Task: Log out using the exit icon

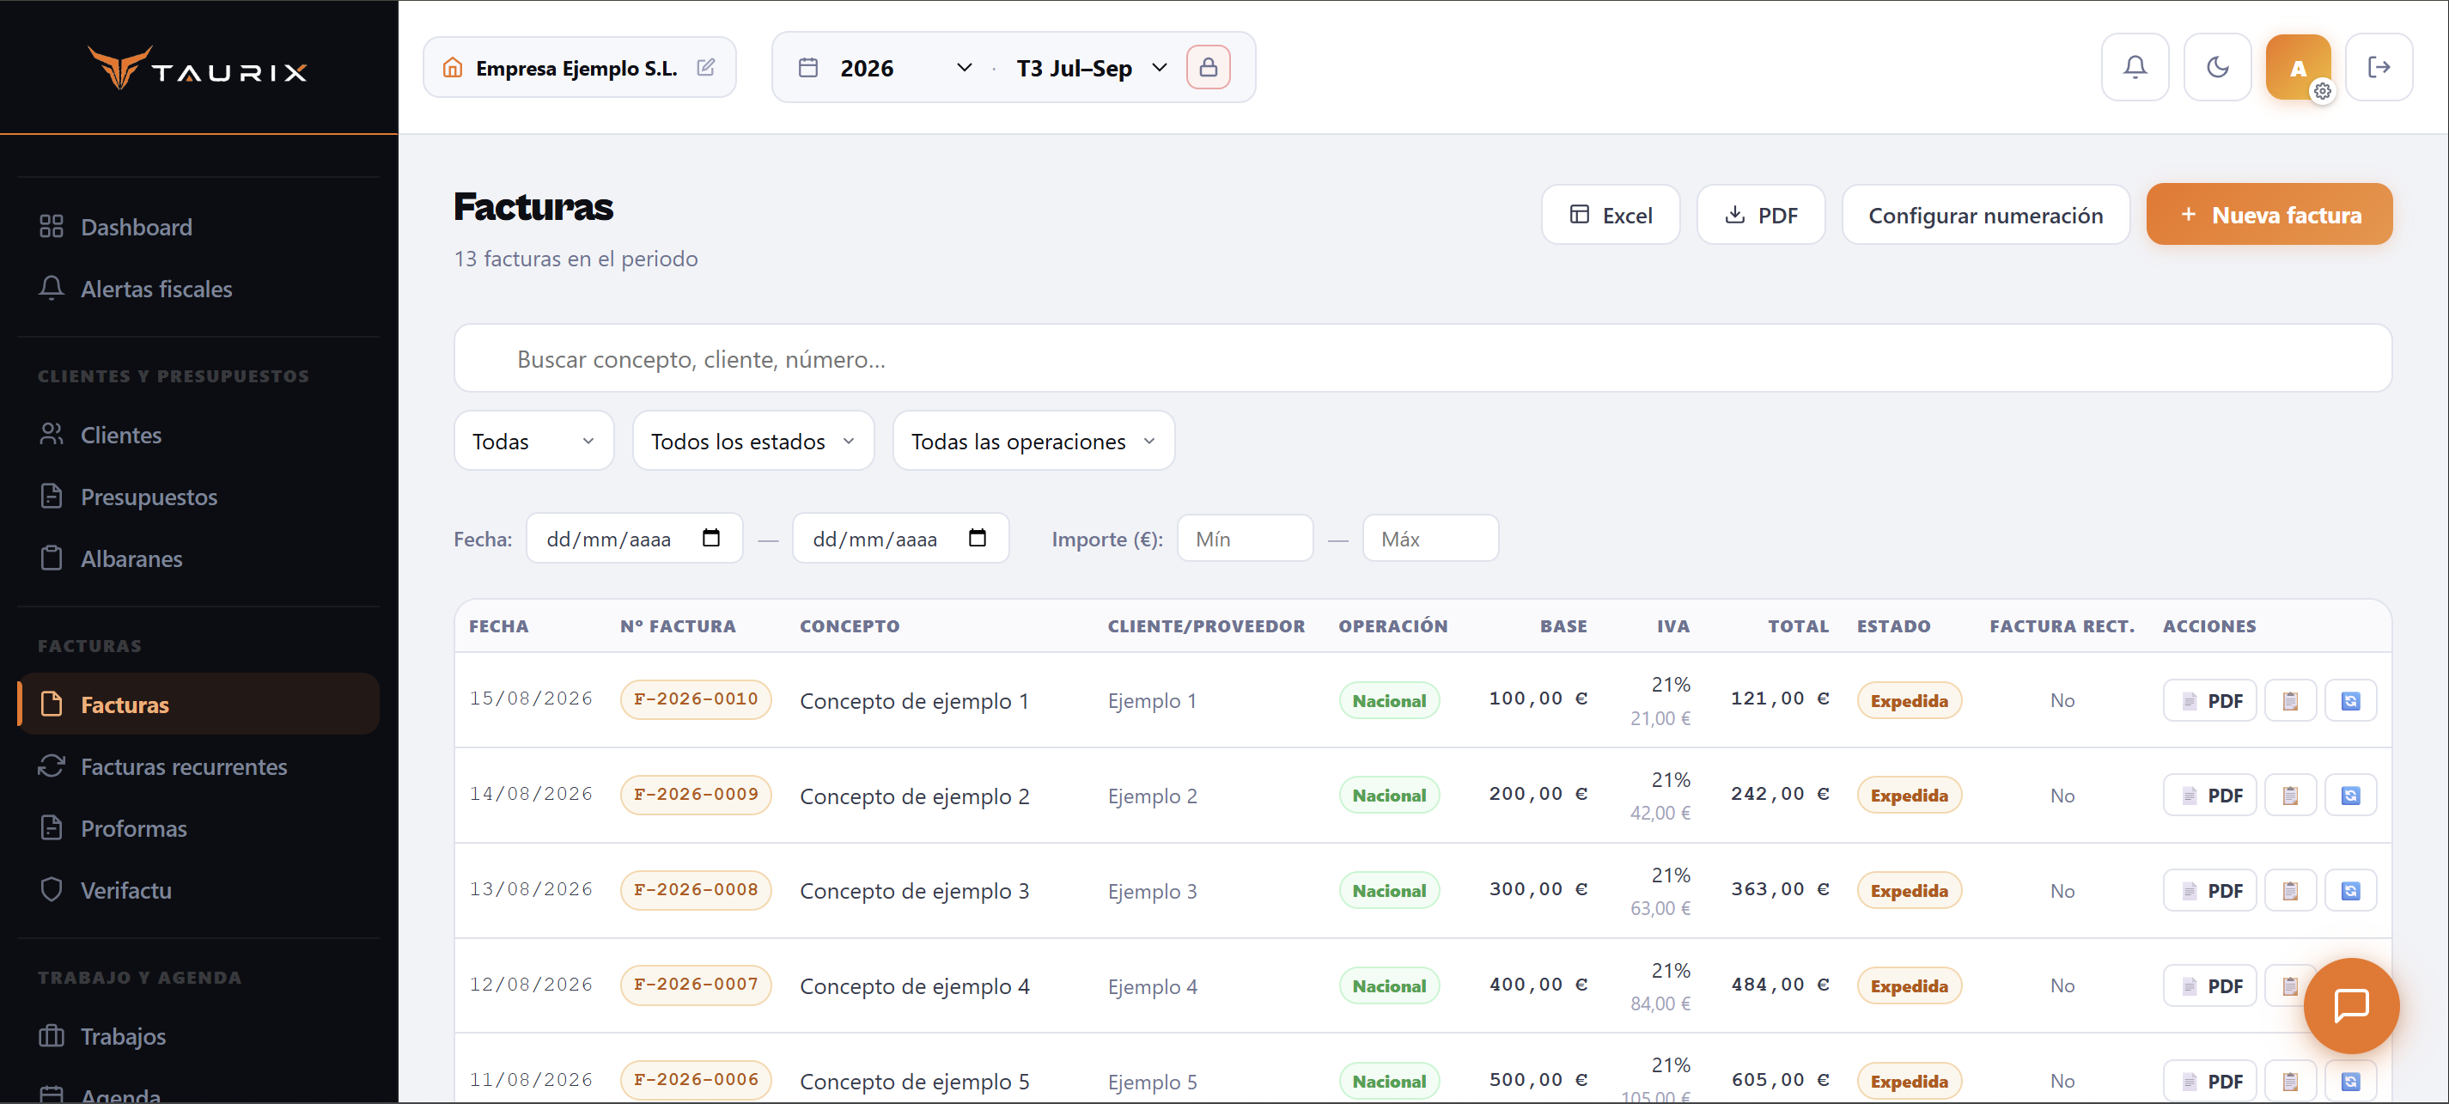Action: click(x=2379, y=68)
